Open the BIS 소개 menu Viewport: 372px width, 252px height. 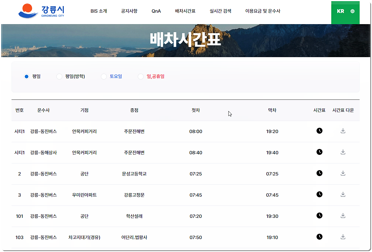click(x=98, y=11)
